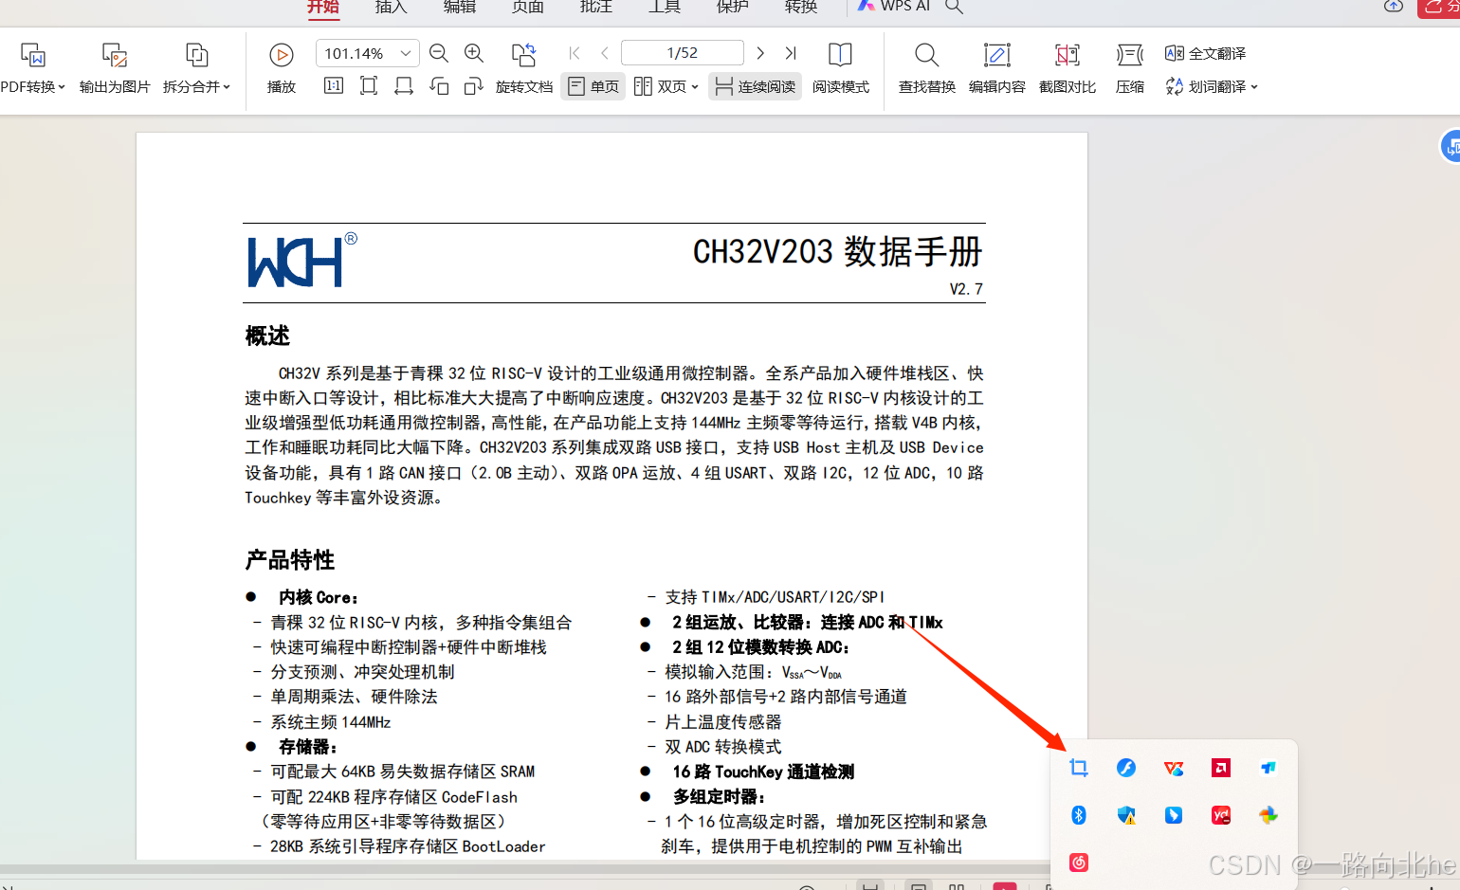Open Windows Security shield tray icon
The image size is (1460, 890).
click(1126, 815)
